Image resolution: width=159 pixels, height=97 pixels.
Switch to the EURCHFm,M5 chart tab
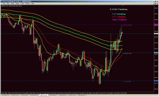(x=34, y=95)
